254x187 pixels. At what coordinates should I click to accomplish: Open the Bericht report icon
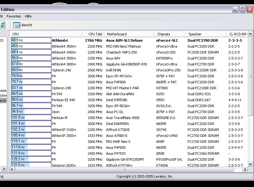click(x=17, y=25)
